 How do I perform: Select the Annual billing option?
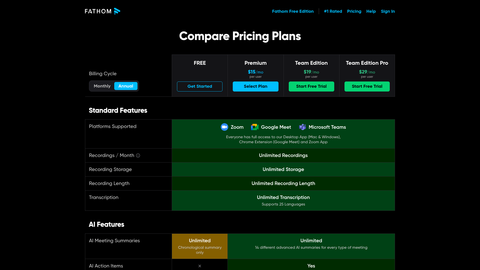coord(126,86)
